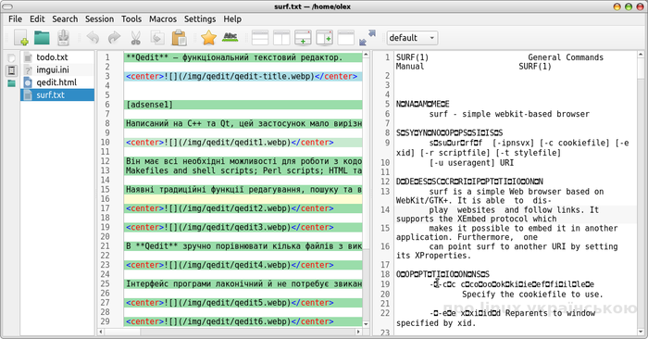
Task: Click the left editor's horizontal scroll right arrow
Action: [x=358, y=332]
